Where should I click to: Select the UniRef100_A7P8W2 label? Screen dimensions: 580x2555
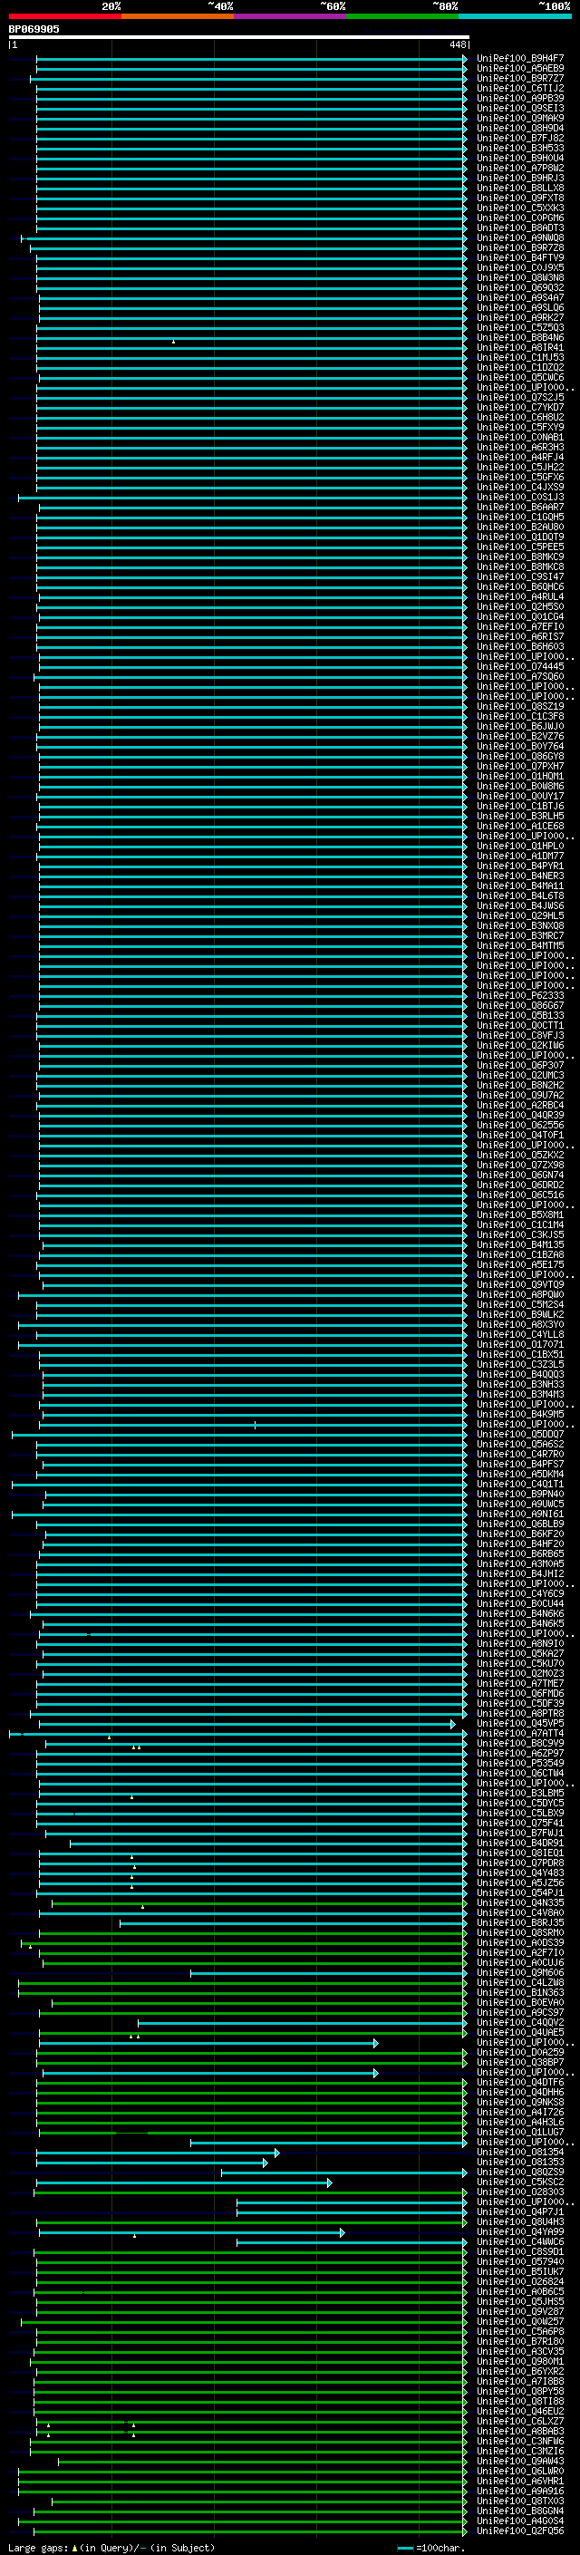point(519,168)
